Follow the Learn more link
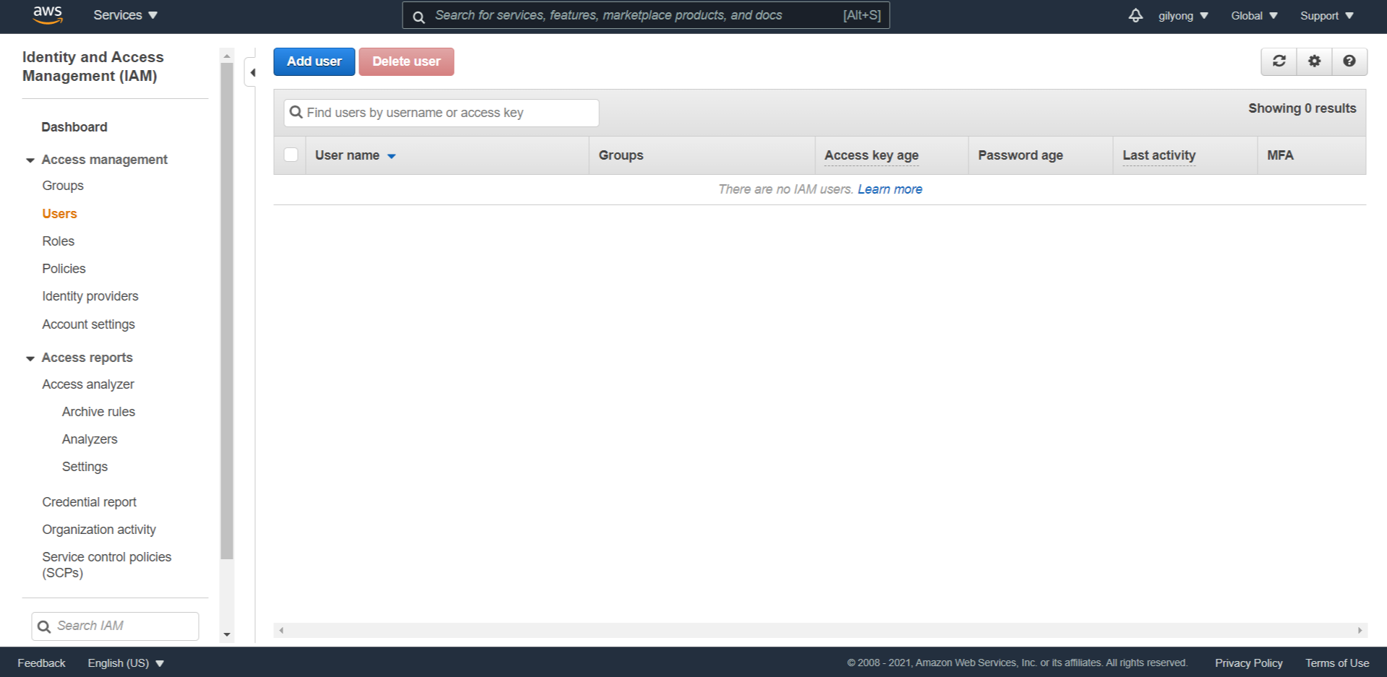The width and height of the screenshot is (1387, 677). (x=890, y=189)
